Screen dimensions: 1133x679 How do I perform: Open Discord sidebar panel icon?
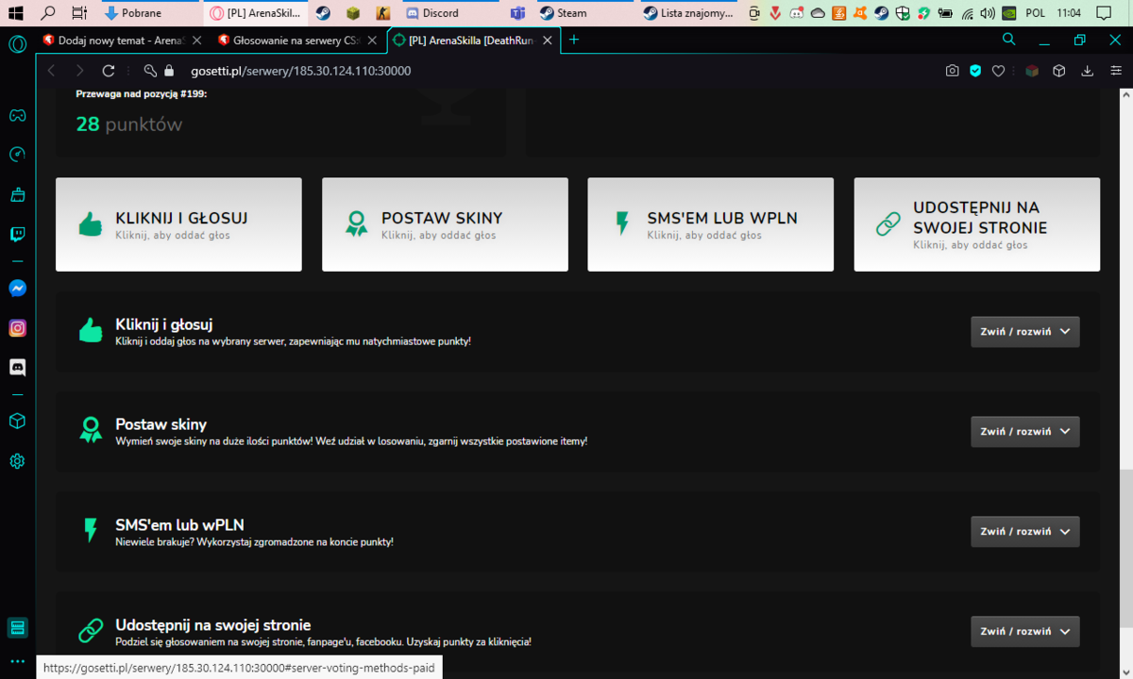[x=17, y=367]
